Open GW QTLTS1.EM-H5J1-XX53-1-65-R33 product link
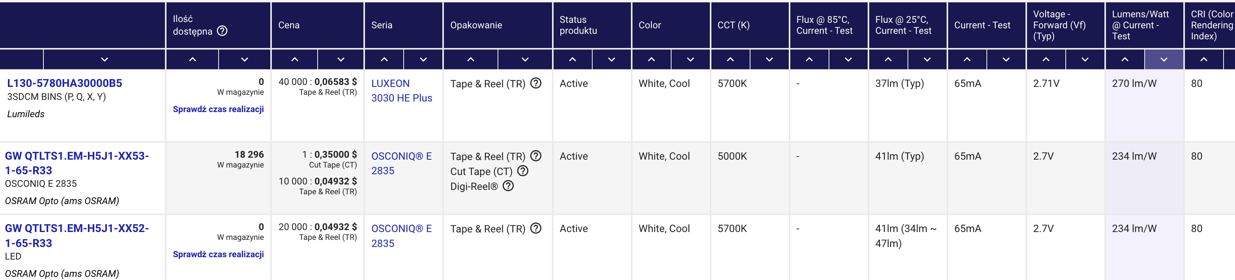Image resolution: width=1235 pixels, height=280 pixels. pos(77,163)
